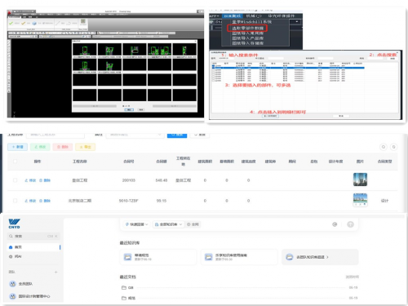Check the checkbox for contract 5010-TZBF row

click(x=15, y=201)
